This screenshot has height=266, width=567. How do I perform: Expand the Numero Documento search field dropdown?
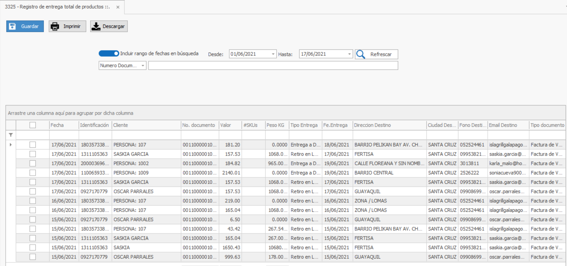[143, 66]
